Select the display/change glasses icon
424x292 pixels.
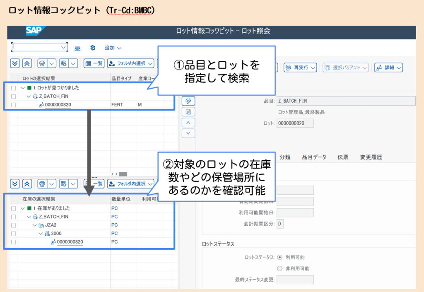click(x=188, y=101)
